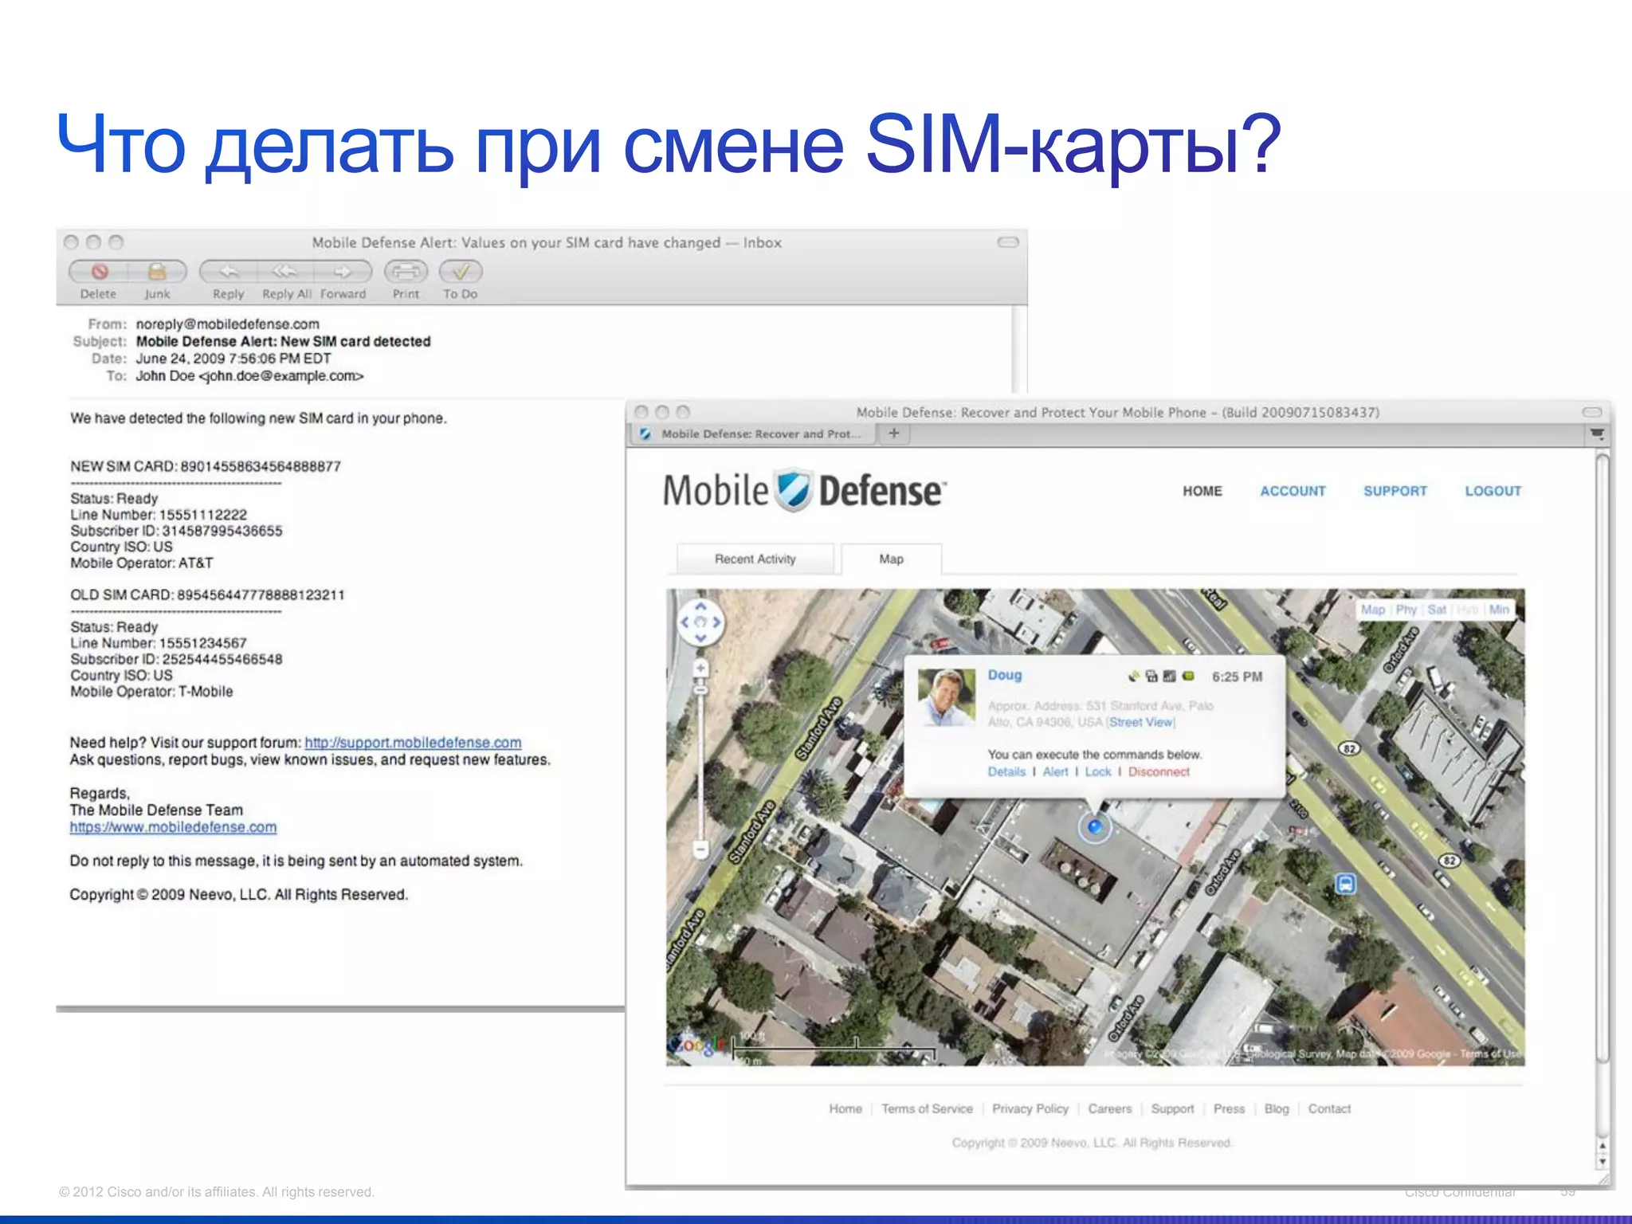This screenshot has height=1224, width=1632.
Task: Select Map view type on map
Action: click(x=1372, y=610)
